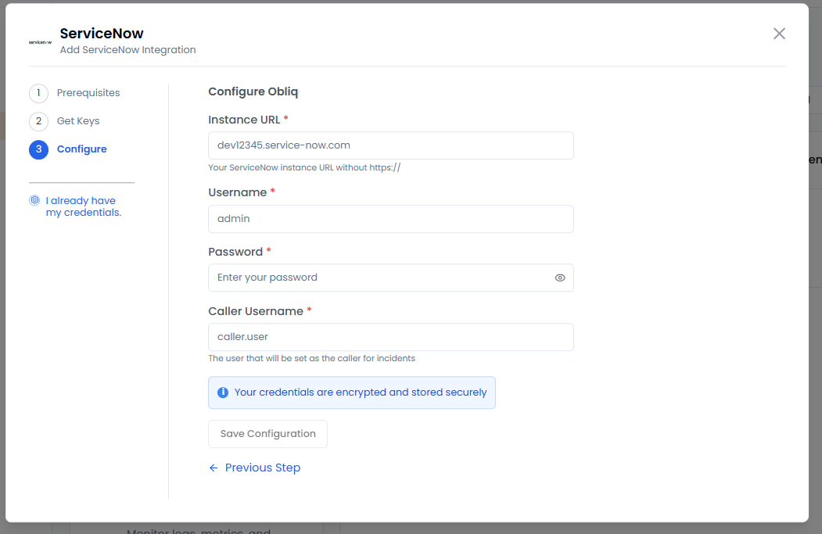The height and width of the screenshot is (534, 822).
Task: Click the step 1 number circle
Action: pyautogui.click(x=38, y=93)
